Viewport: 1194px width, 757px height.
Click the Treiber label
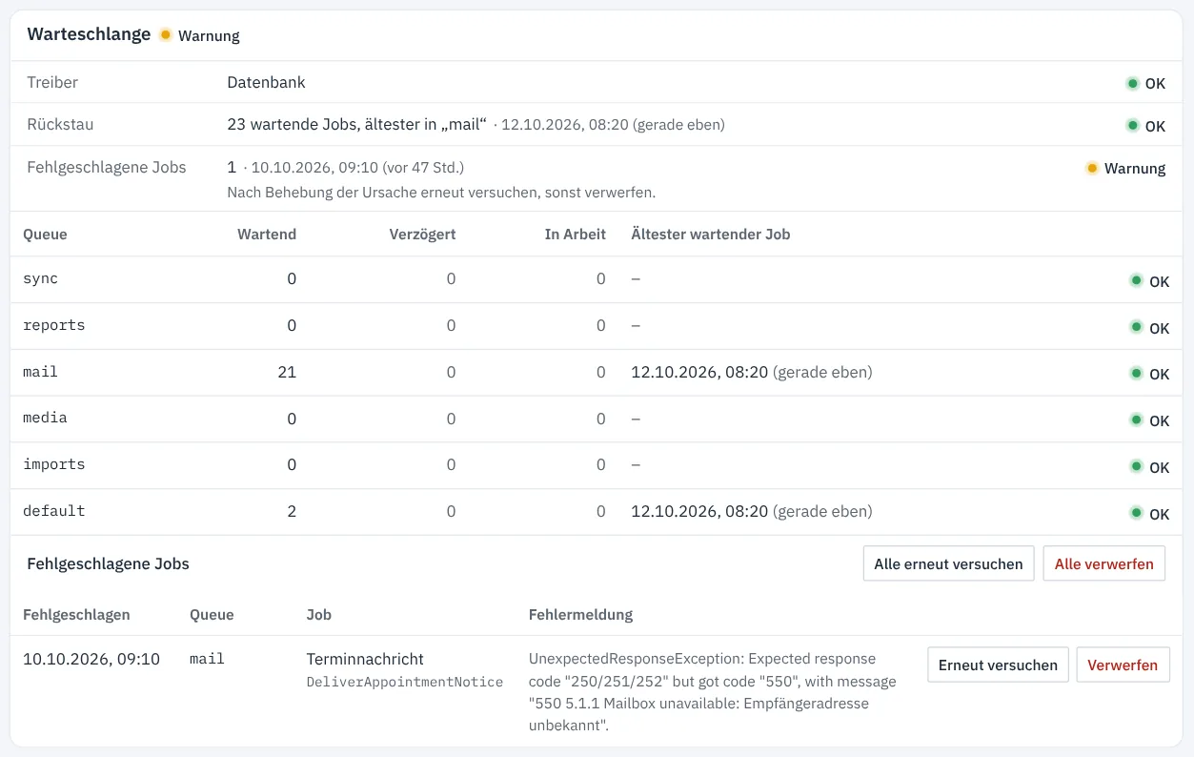click(x=52, y=82)
